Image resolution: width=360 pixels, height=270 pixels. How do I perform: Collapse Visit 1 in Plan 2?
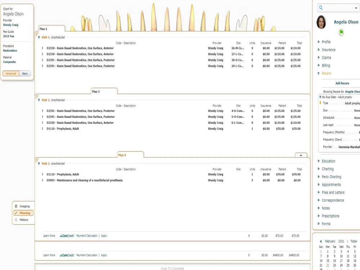pos(39,37)
